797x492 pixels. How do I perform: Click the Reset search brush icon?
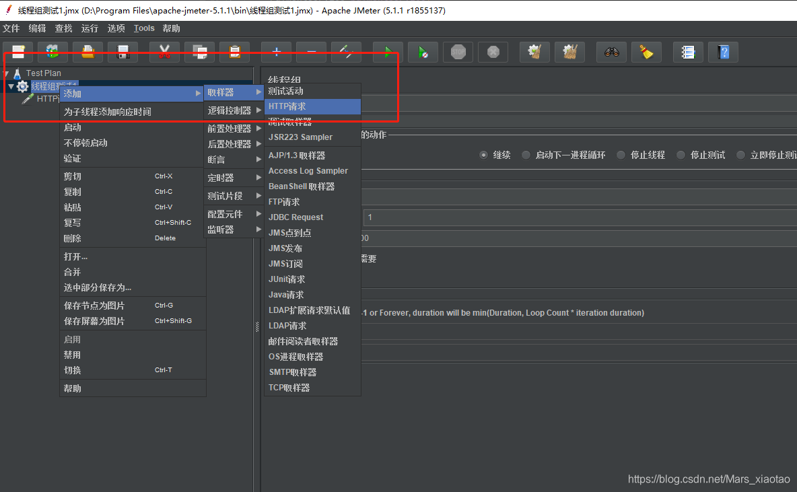coord(646,52)
